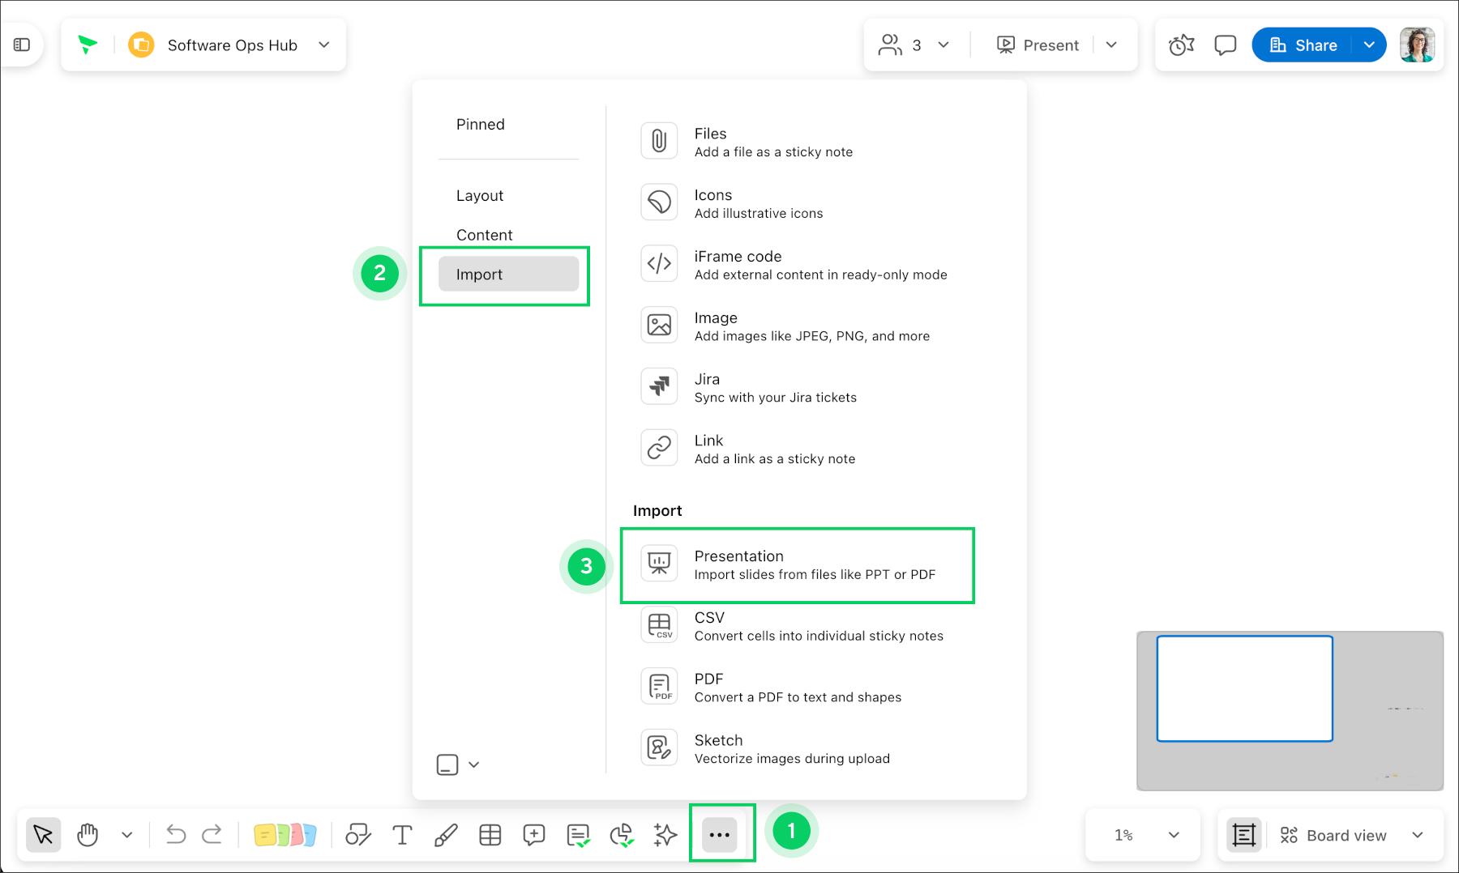1459x873 pixels.
Task: Open the user profile avatar
Action: pyautogui.click(x=1417, y=45)
